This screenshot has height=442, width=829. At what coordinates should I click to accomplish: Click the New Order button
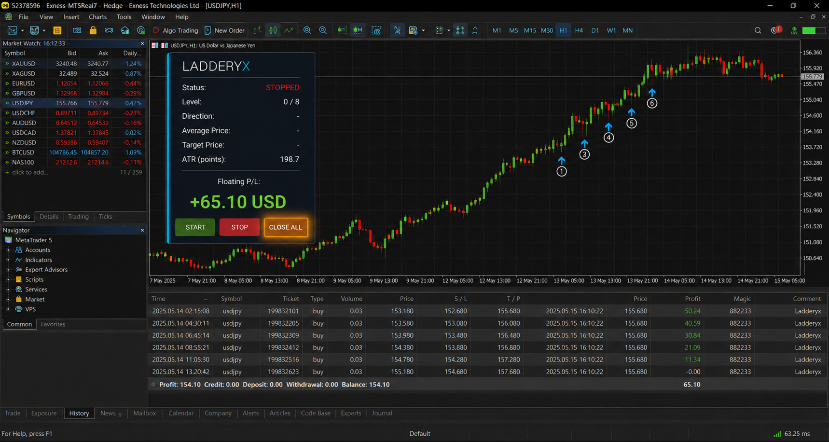click(224, 30)
